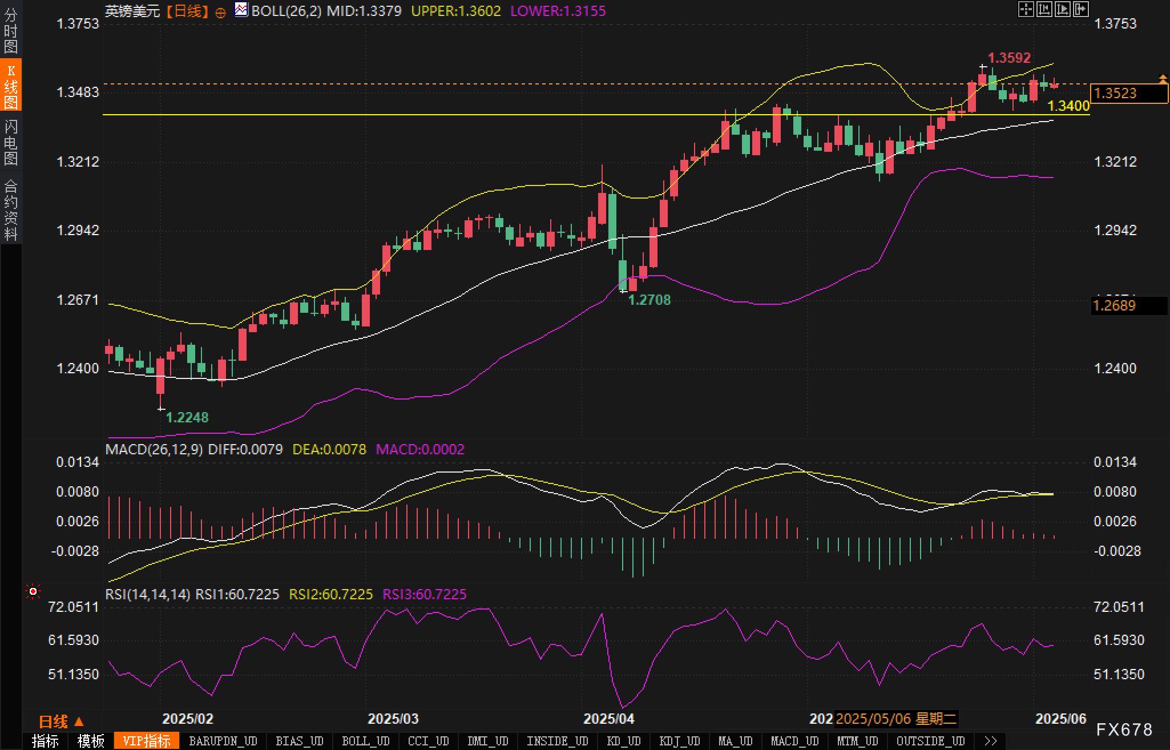Open the 指标 tab
The width and height of the screenshot is (1170, 750).
click(x=46, y=741)
